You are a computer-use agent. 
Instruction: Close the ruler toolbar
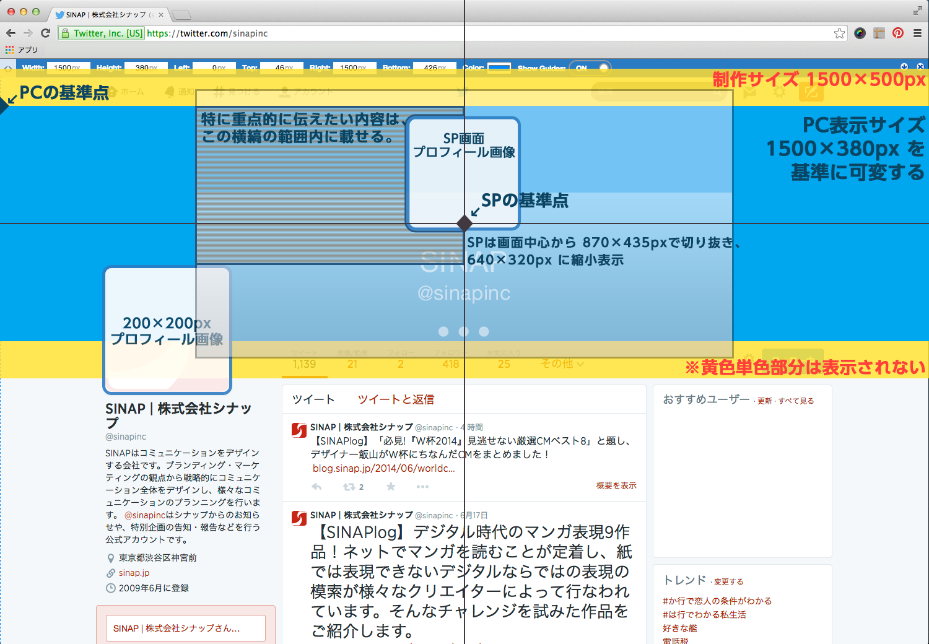[920, 67]
